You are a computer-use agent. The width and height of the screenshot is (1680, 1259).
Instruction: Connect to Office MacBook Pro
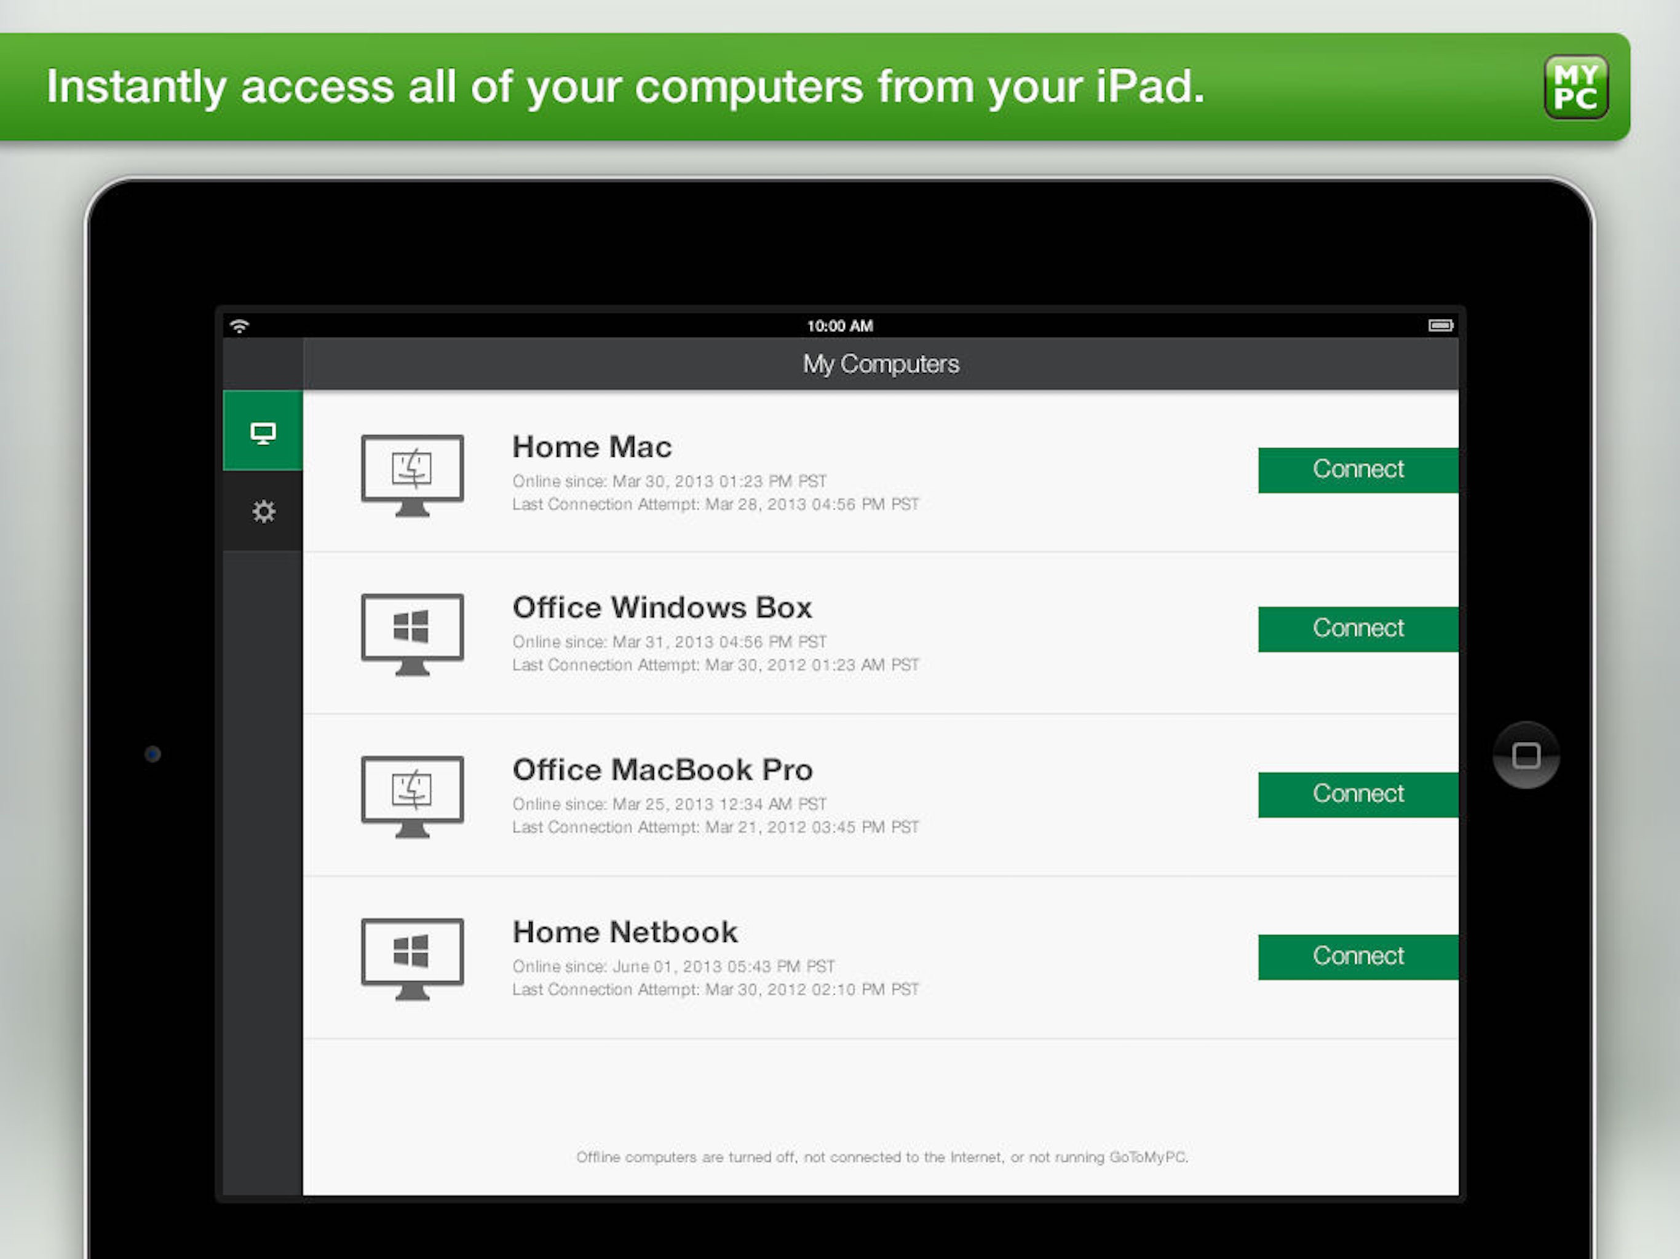(x=1357, y=794)
